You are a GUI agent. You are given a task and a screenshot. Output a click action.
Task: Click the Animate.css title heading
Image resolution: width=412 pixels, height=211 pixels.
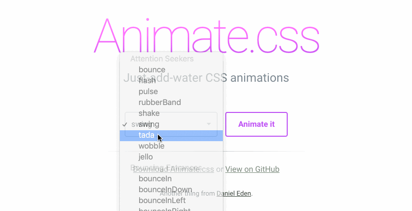tap(206, 35)
